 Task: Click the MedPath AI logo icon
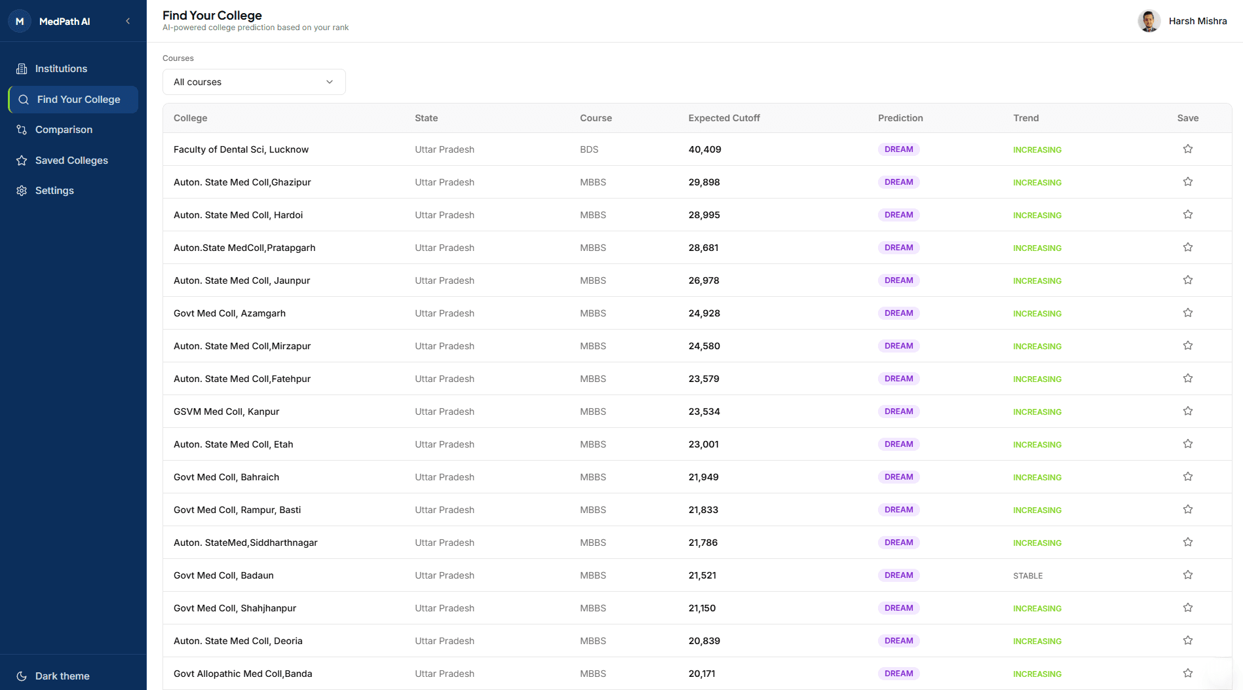(x=20, y=21)
